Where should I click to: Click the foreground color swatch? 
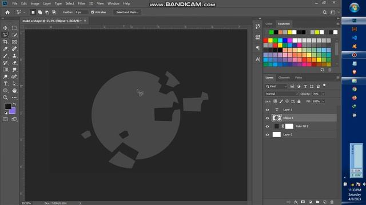click(x=8, y=106)
